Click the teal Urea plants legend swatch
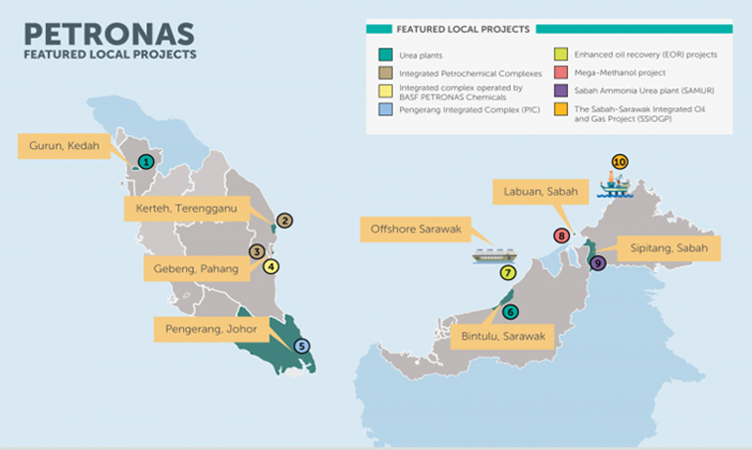 tap(386, 55)
